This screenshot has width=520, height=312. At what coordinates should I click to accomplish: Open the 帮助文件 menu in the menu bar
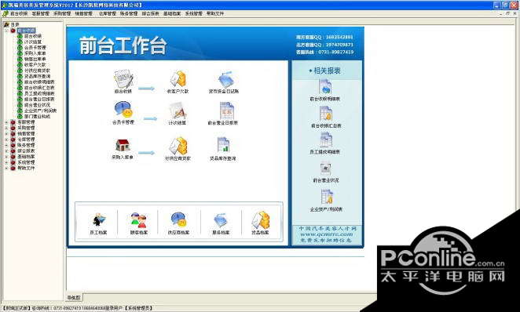215,13
